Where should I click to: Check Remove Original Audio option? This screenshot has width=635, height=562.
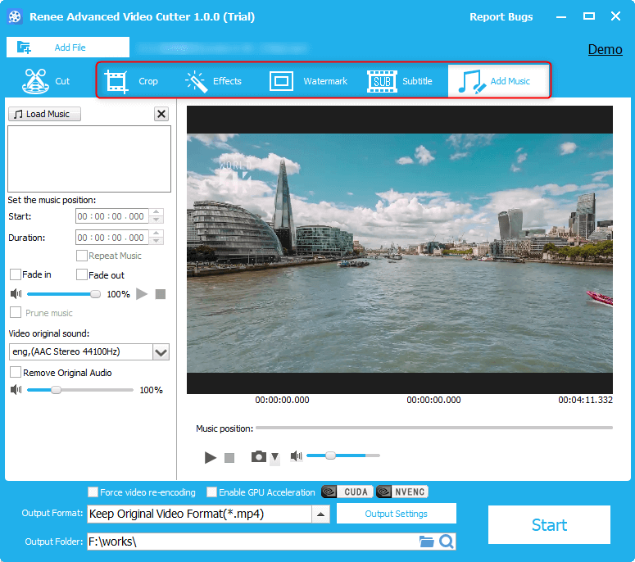point(16,372)
